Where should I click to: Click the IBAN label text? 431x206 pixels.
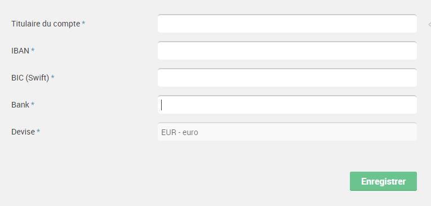20,51
